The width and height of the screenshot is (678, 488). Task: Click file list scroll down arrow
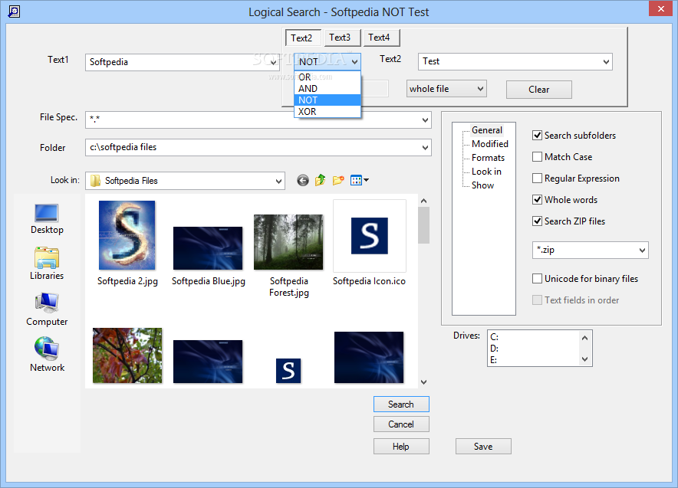423,382
